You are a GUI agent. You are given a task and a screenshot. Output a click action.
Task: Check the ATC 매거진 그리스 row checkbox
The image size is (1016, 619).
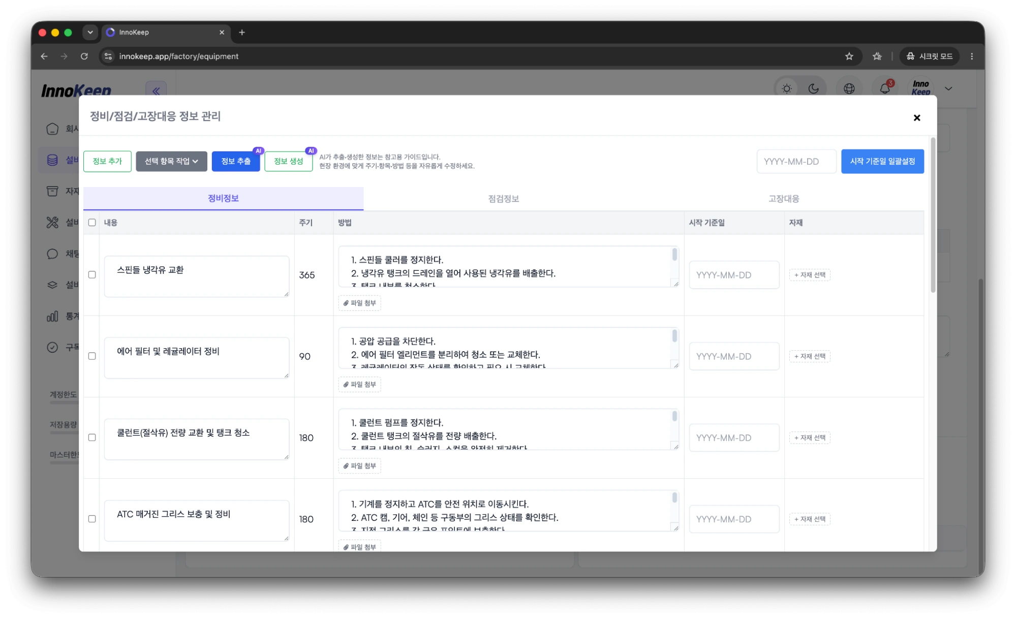click(x=92, y=519)
